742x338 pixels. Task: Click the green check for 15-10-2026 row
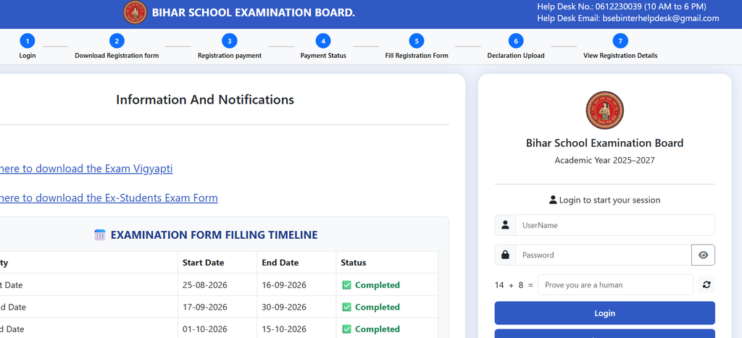tap(346, 329)
